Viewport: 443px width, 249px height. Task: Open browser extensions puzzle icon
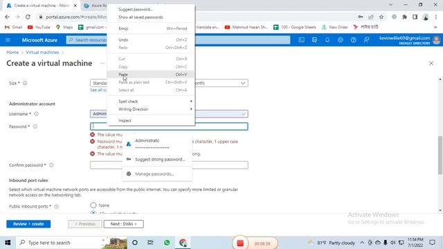click(x=404, y=17)
